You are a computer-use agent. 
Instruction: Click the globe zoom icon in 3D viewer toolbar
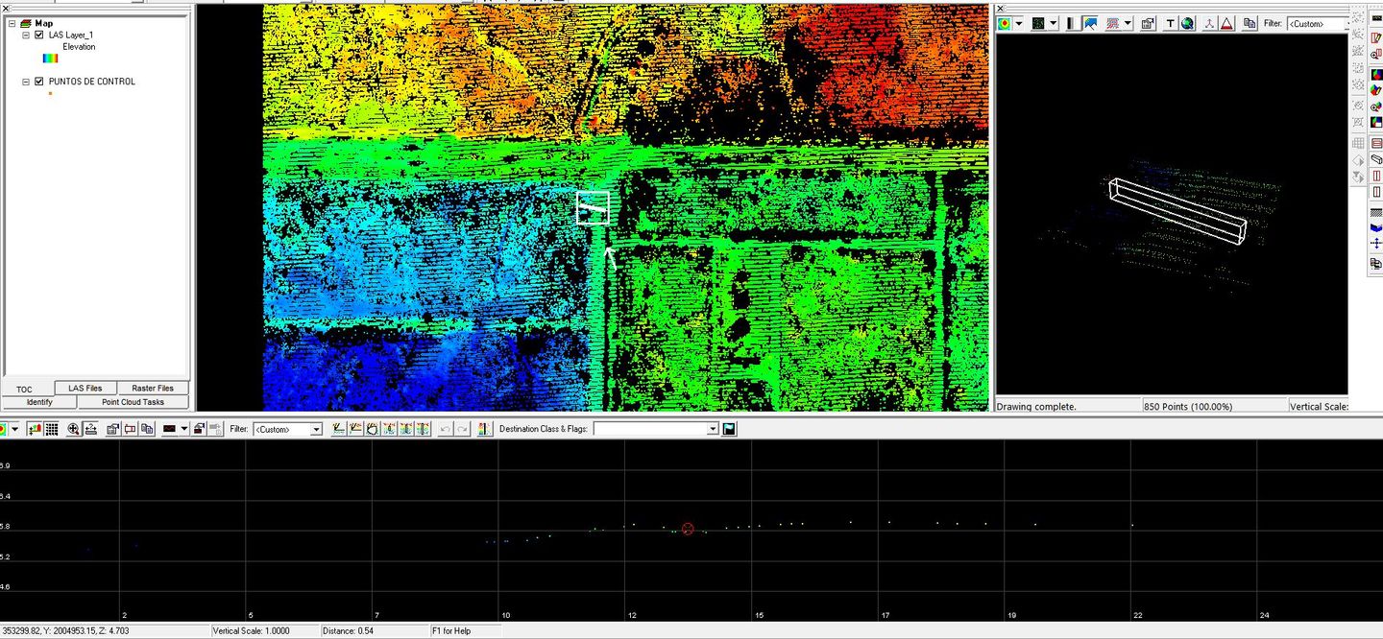coord(1187,24)
